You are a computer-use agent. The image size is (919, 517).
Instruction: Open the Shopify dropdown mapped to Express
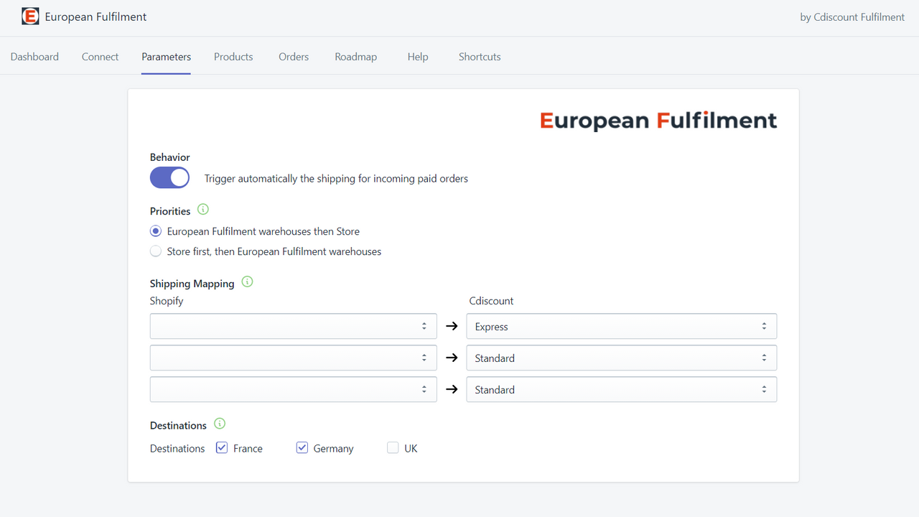(x=294, y=326)
